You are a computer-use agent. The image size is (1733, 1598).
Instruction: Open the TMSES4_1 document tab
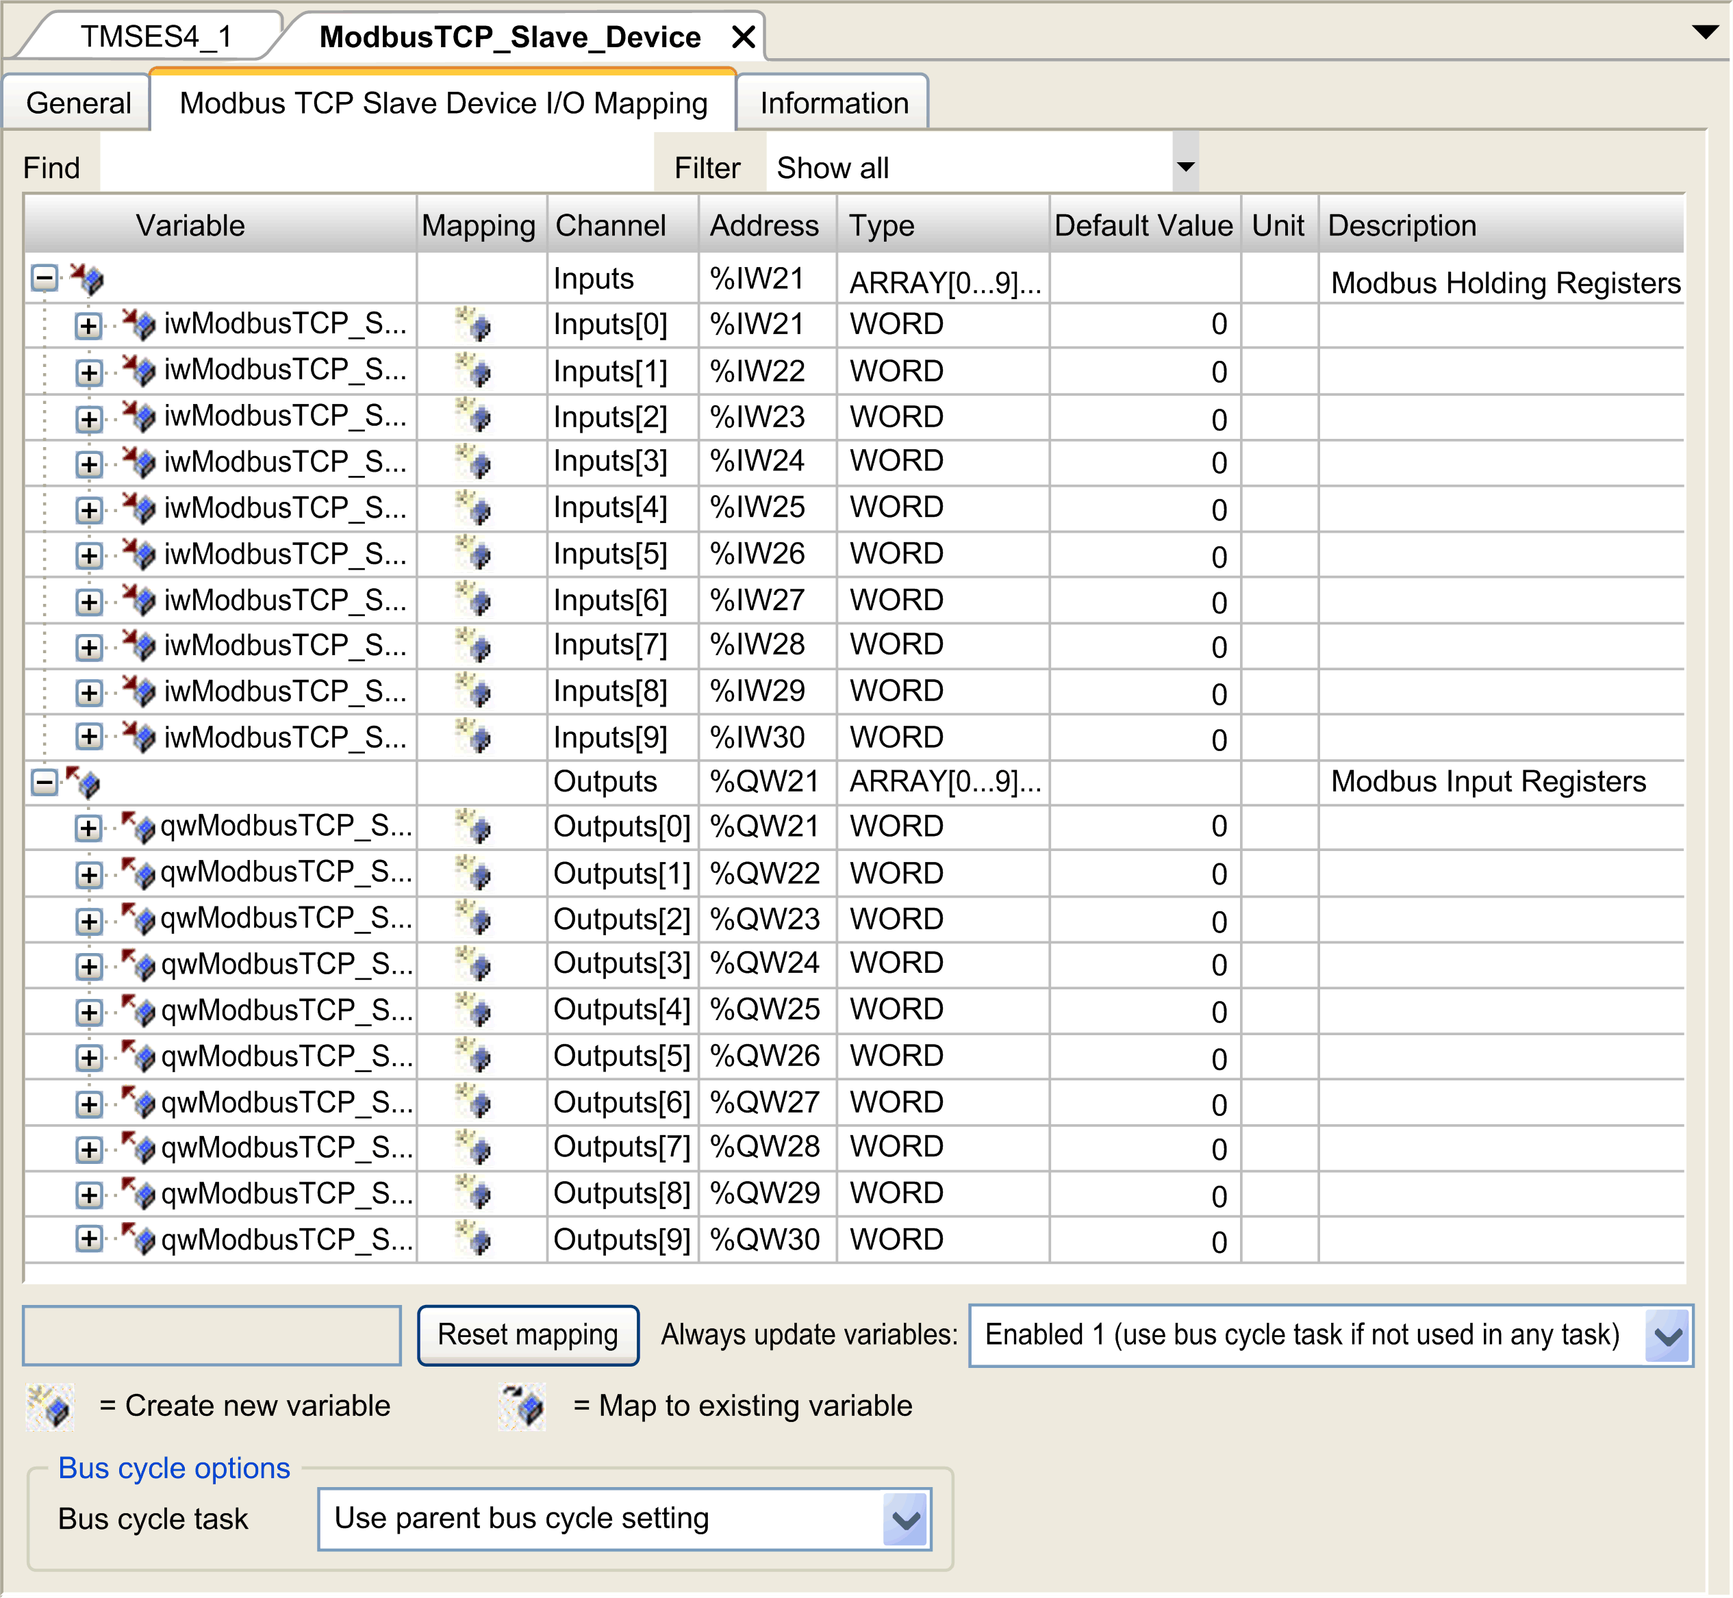[x=161, y=36]
